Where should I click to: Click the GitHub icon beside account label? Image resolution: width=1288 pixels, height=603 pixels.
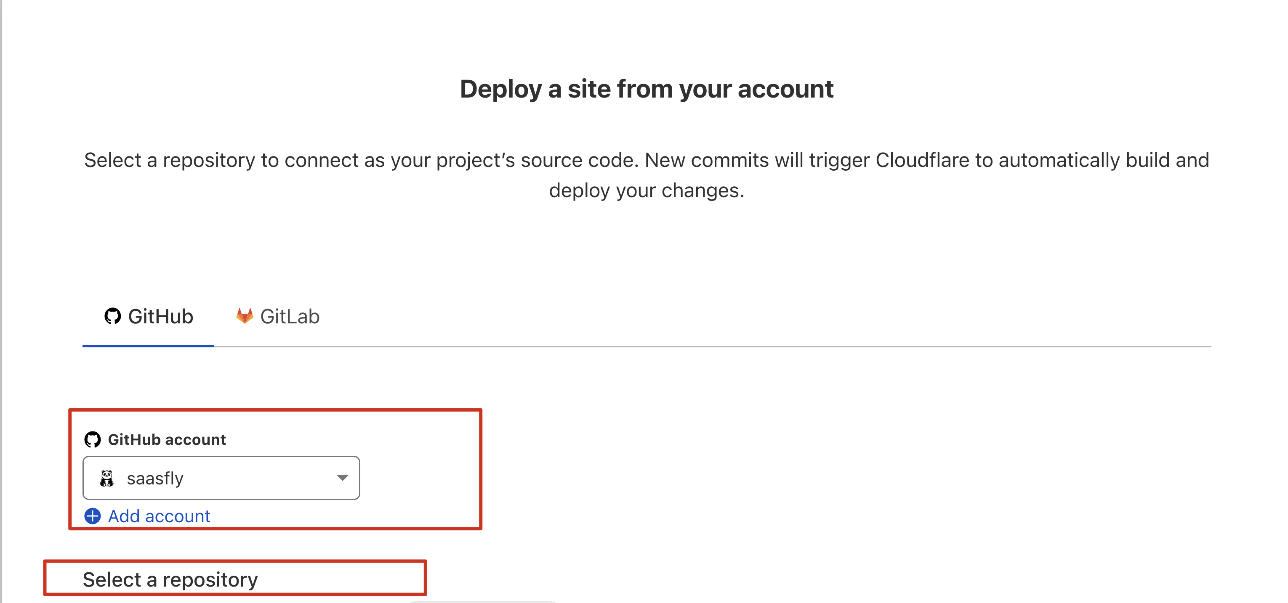tap(93, 440)
